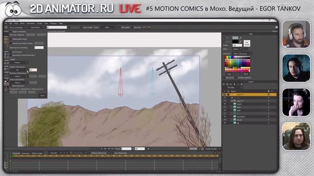Open the Scripts menu

pos(39,23)
